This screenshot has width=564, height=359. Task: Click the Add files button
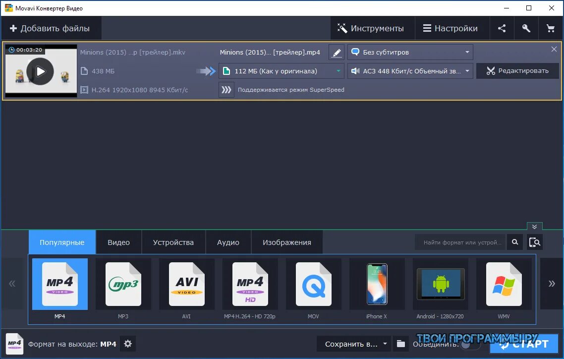click(x=51, y=28)
